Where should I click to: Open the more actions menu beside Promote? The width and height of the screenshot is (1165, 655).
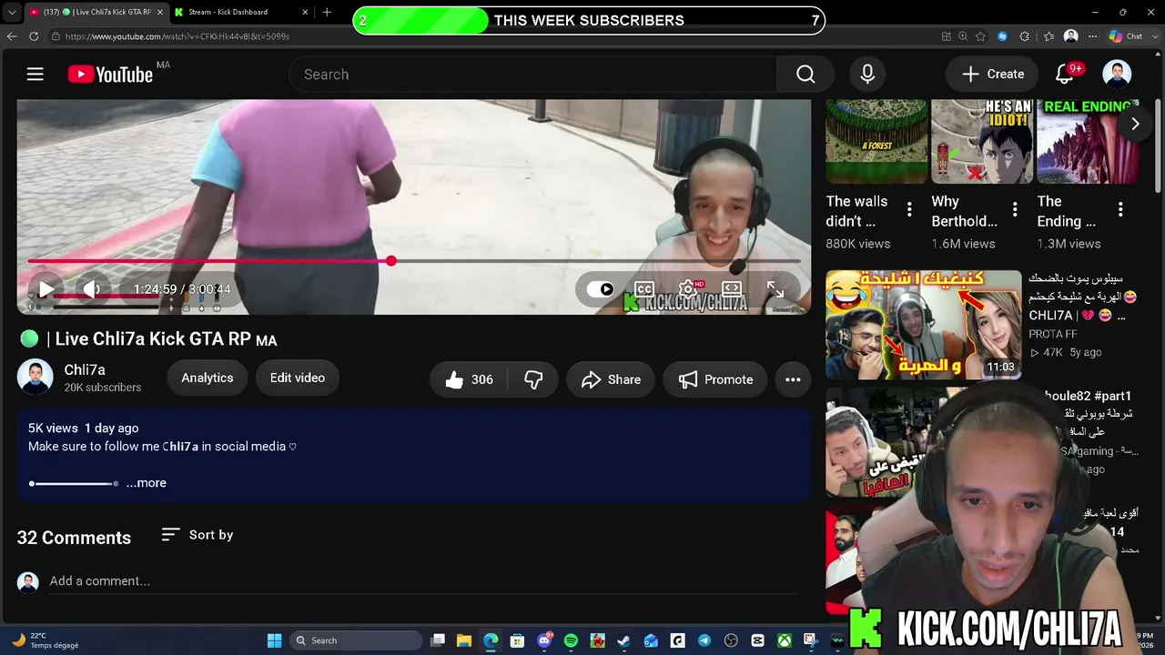click(x=793, y=379)
